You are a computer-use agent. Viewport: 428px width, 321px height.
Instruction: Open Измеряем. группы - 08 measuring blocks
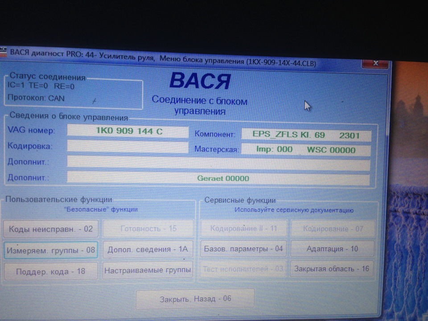51,250
